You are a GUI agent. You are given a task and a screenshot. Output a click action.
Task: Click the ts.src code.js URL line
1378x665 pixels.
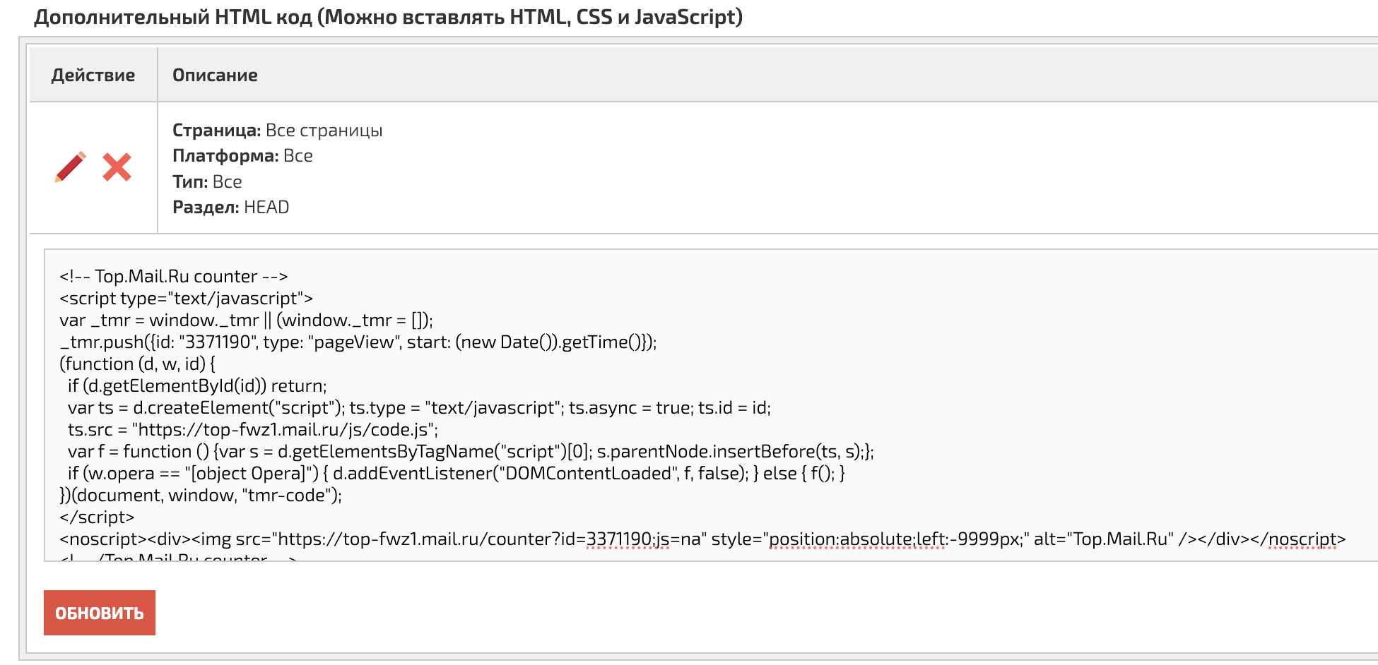click(252, 430)
